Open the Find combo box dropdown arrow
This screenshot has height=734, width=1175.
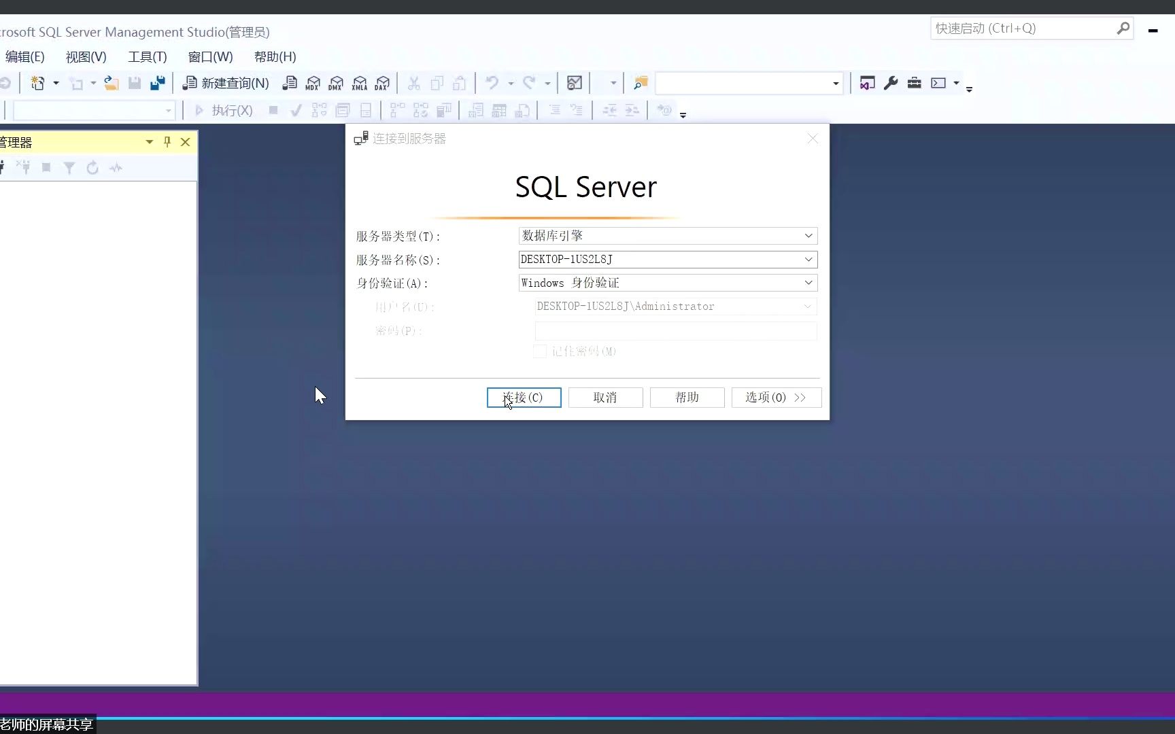click(836, 84)
